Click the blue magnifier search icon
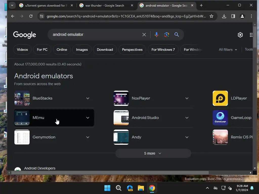Screen dimensions: 259x194 pyautogui.click(x=177, y=35)
